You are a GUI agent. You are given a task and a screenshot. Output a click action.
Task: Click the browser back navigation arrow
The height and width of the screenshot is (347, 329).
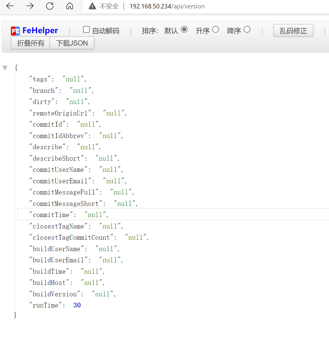(x=10, y=6)
